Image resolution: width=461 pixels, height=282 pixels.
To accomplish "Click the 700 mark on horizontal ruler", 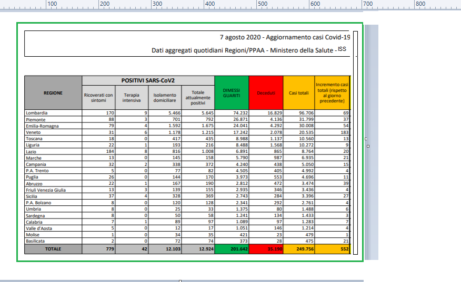I will pyautogui.click(x=368, y=4).
